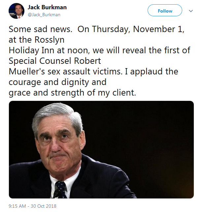Screen dimensions: 205x212
Task: Click the line beginning "Holiday Inn at noon"
Action: click(x=99, y=50)
